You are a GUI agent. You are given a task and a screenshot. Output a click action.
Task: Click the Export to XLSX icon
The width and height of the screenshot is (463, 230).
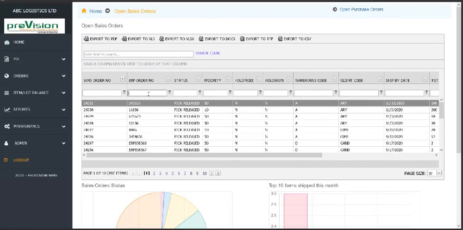[x=162, y=39]
